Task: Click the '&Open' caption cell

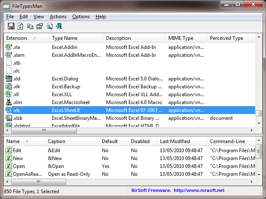Action: point(56,166)
